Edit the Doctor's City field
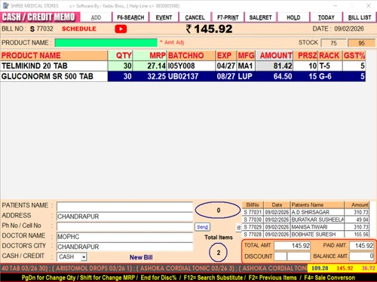This screenshot has height=282, width=377. 124,247
